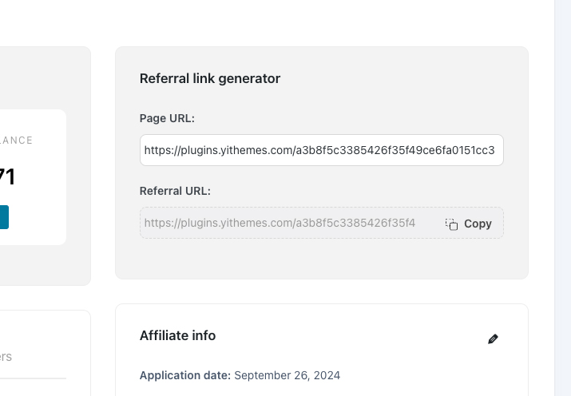
Task: Click the truncated balance label reading LANCE
Action: [17, 141]
